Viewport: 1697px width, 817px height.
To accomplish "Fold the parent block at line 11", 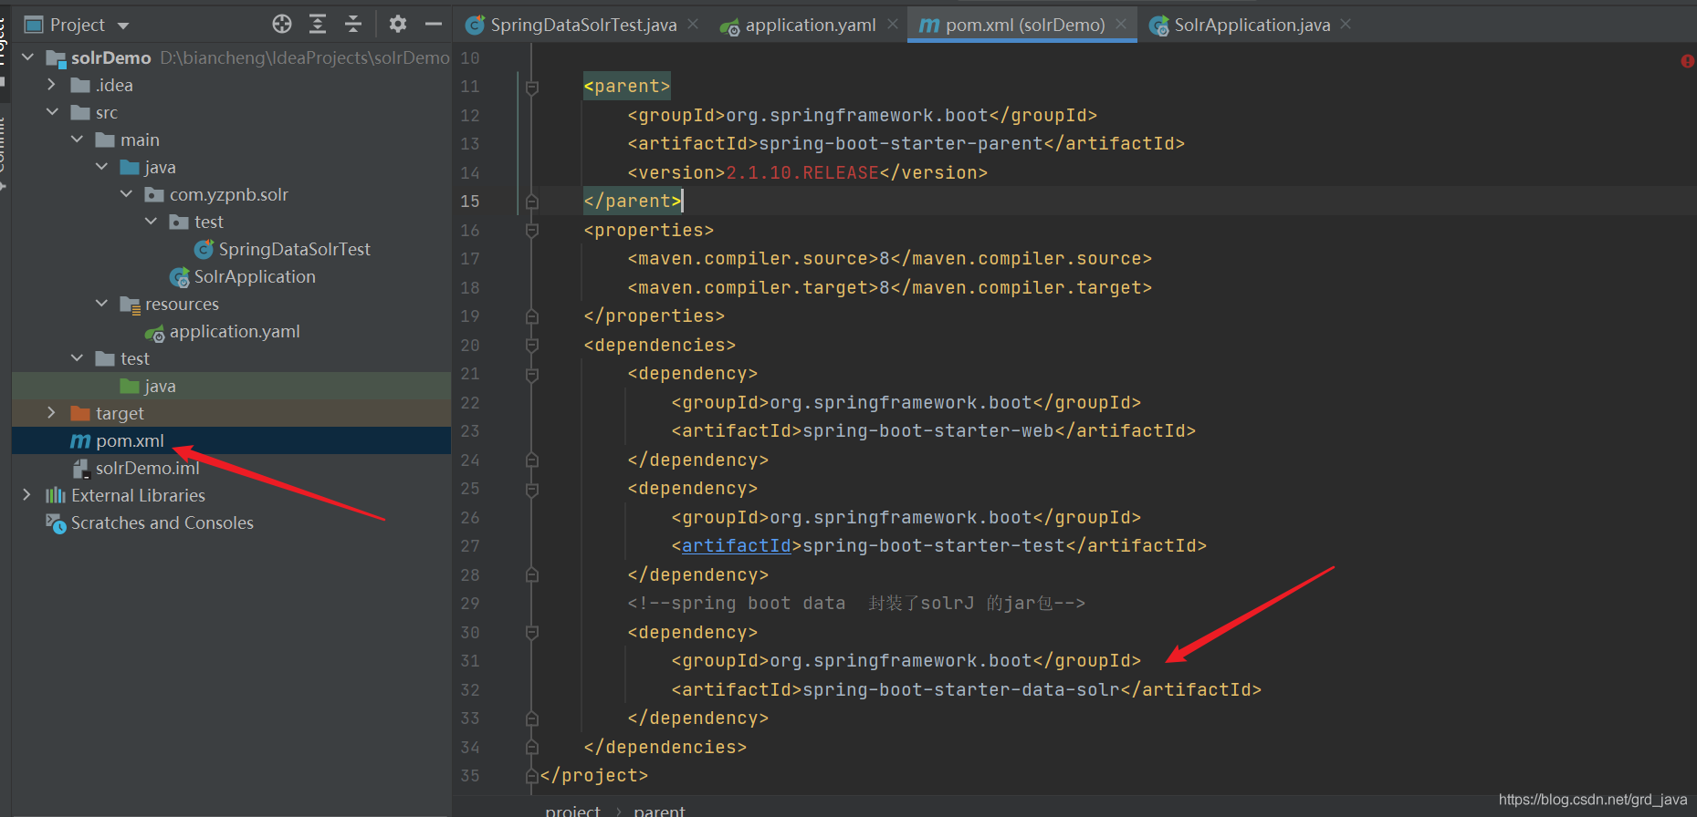I will point(532,87).
